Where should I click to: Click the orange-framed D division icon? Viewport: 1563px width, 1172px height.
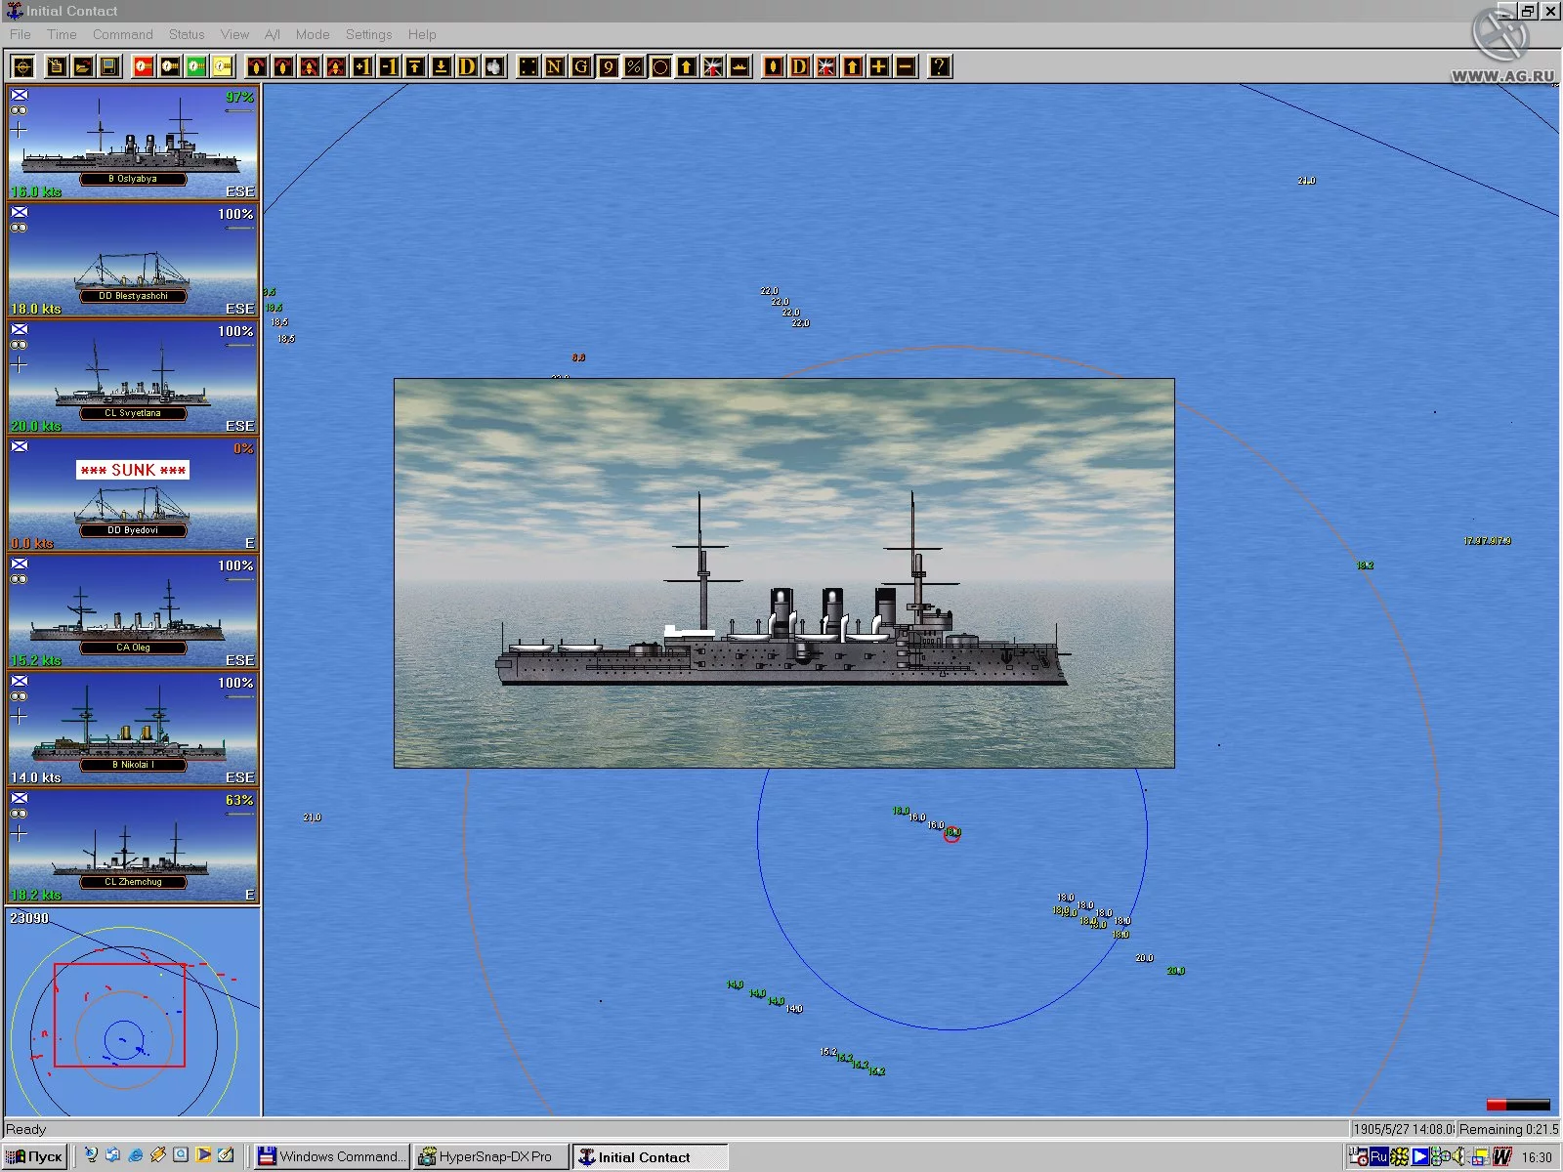[800, 66]
